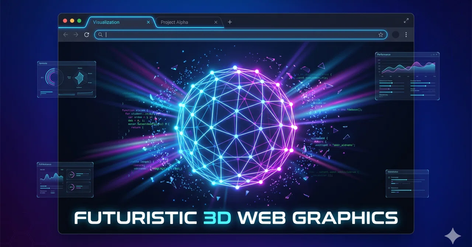Bookmark this page with the star
472x247 pixels.
point(381,35)
